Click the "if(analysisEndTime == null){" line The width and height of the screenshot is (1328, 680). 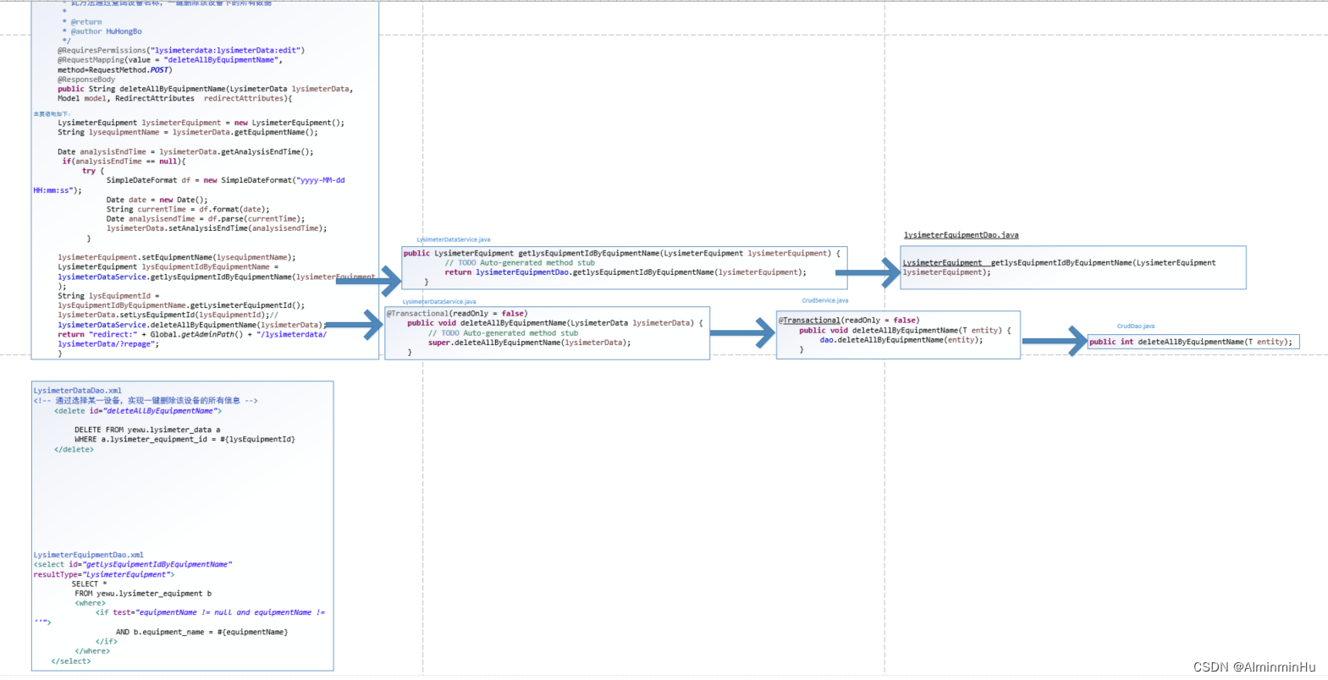tap(124, 162)
